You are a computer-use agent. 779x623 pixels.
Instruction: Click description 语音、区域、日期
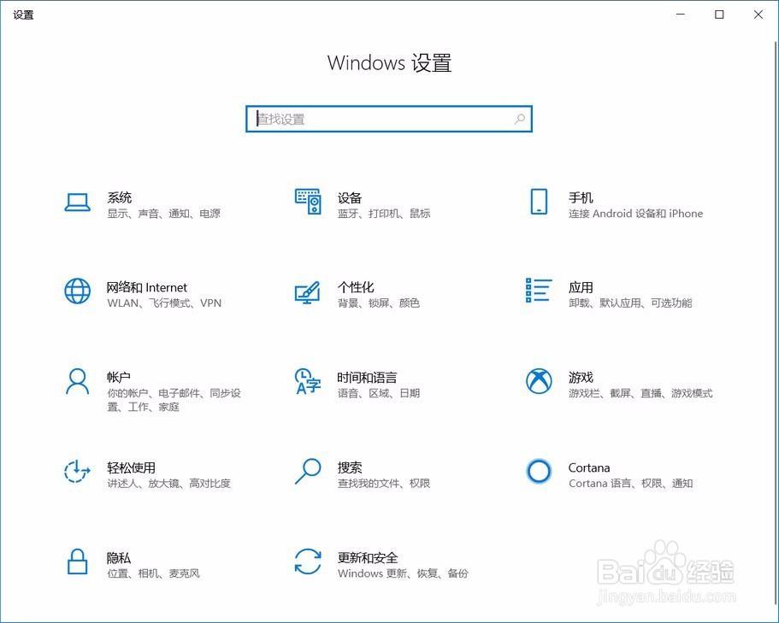(379, 393)
